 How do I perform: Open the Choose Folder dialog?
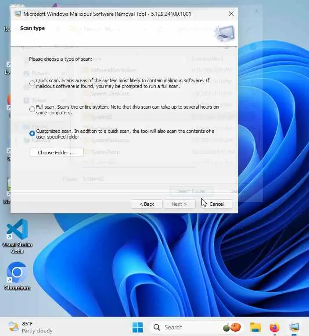(57, 153)
